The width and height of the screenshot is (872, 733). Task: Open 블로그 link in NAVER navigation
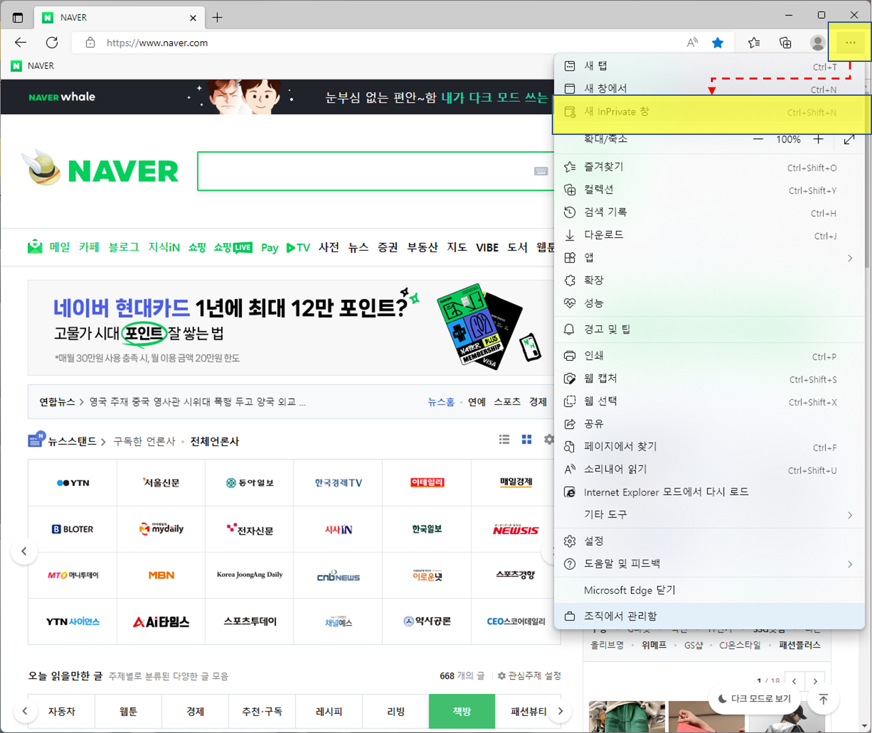coord(124,248)
